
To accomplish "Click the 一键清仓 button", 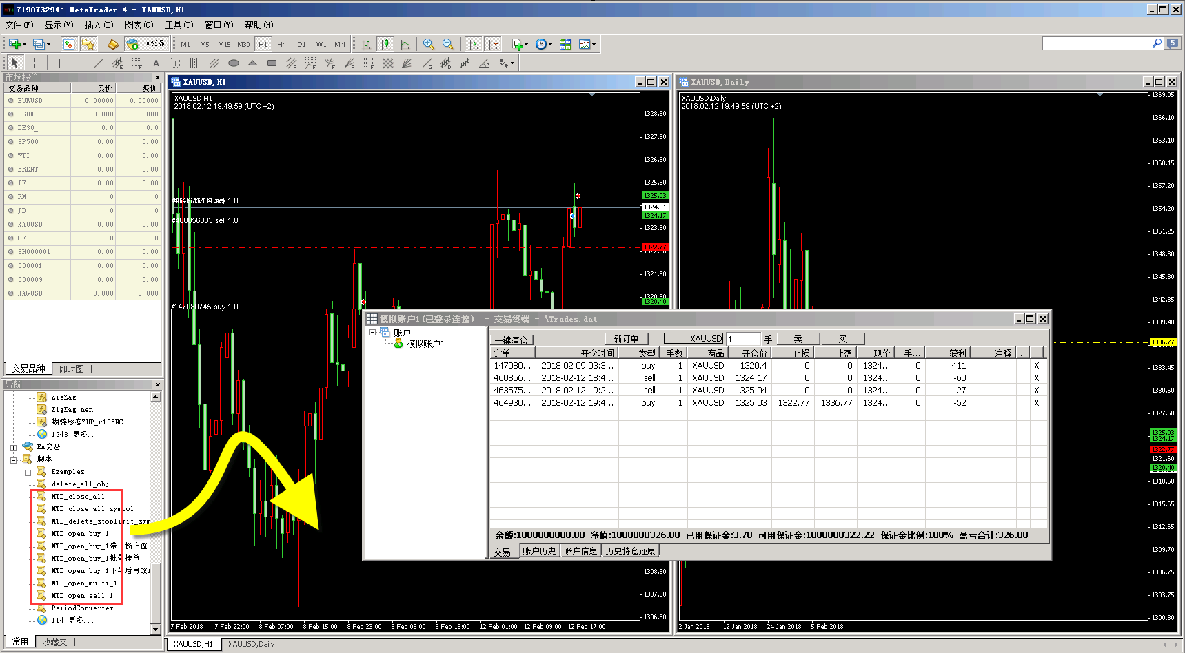I will click(x=512, y=340).
